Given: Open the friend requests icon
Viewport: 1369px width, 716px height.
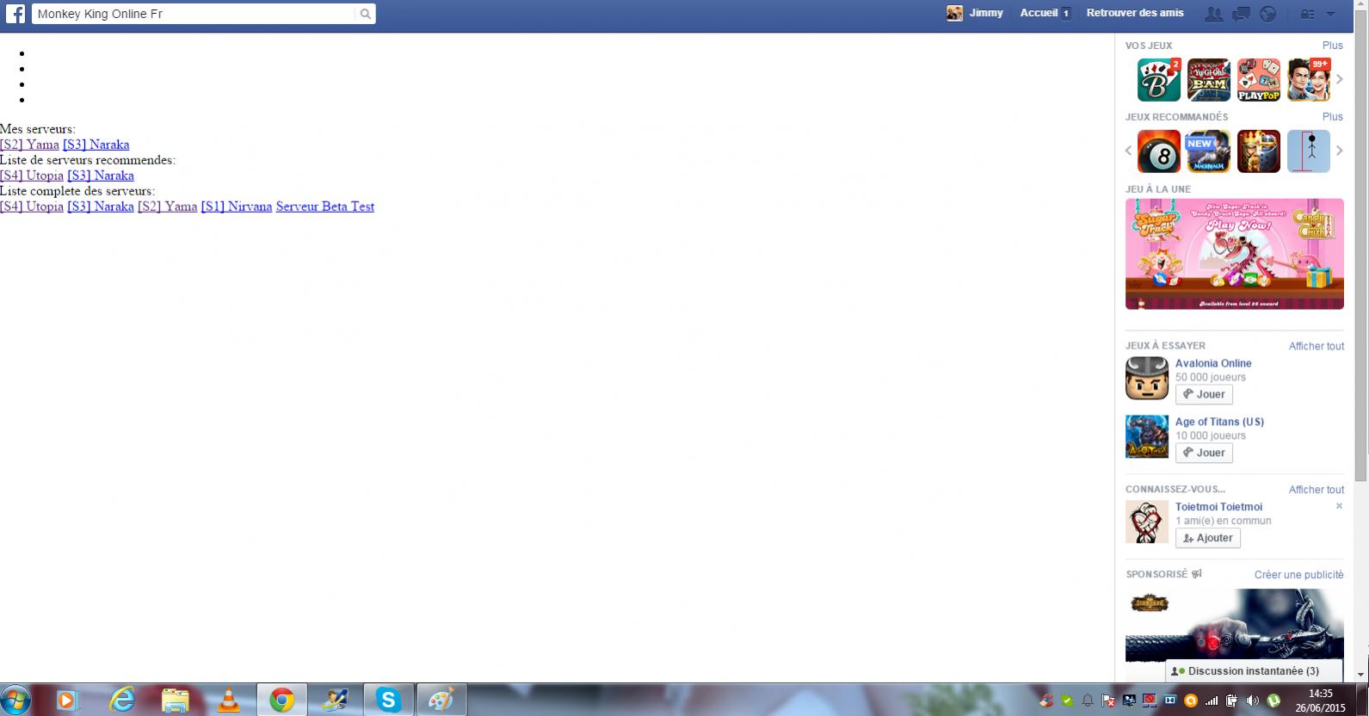Looking at the screenshot, I should click(1213, 14).
